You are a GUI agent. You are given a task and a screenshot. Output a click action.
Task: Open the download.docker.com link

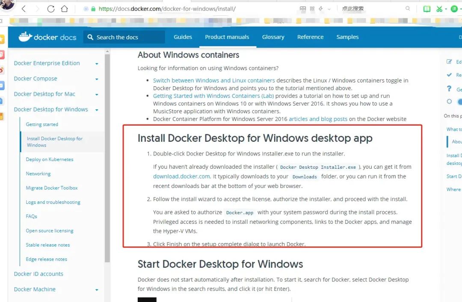(x=181, y=176)
